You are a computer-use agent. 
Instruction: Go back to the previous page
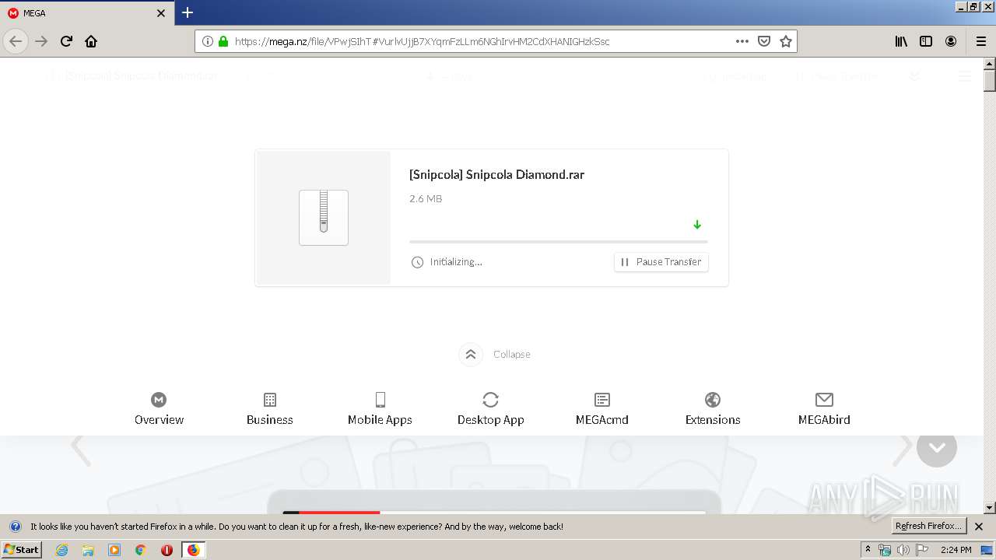[16, 41]
